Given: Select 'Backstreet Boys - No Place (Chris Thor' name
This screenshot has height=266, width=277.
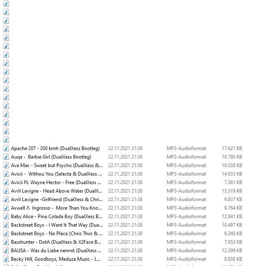Looking at the screenshot, I should [x=57, y=234].
